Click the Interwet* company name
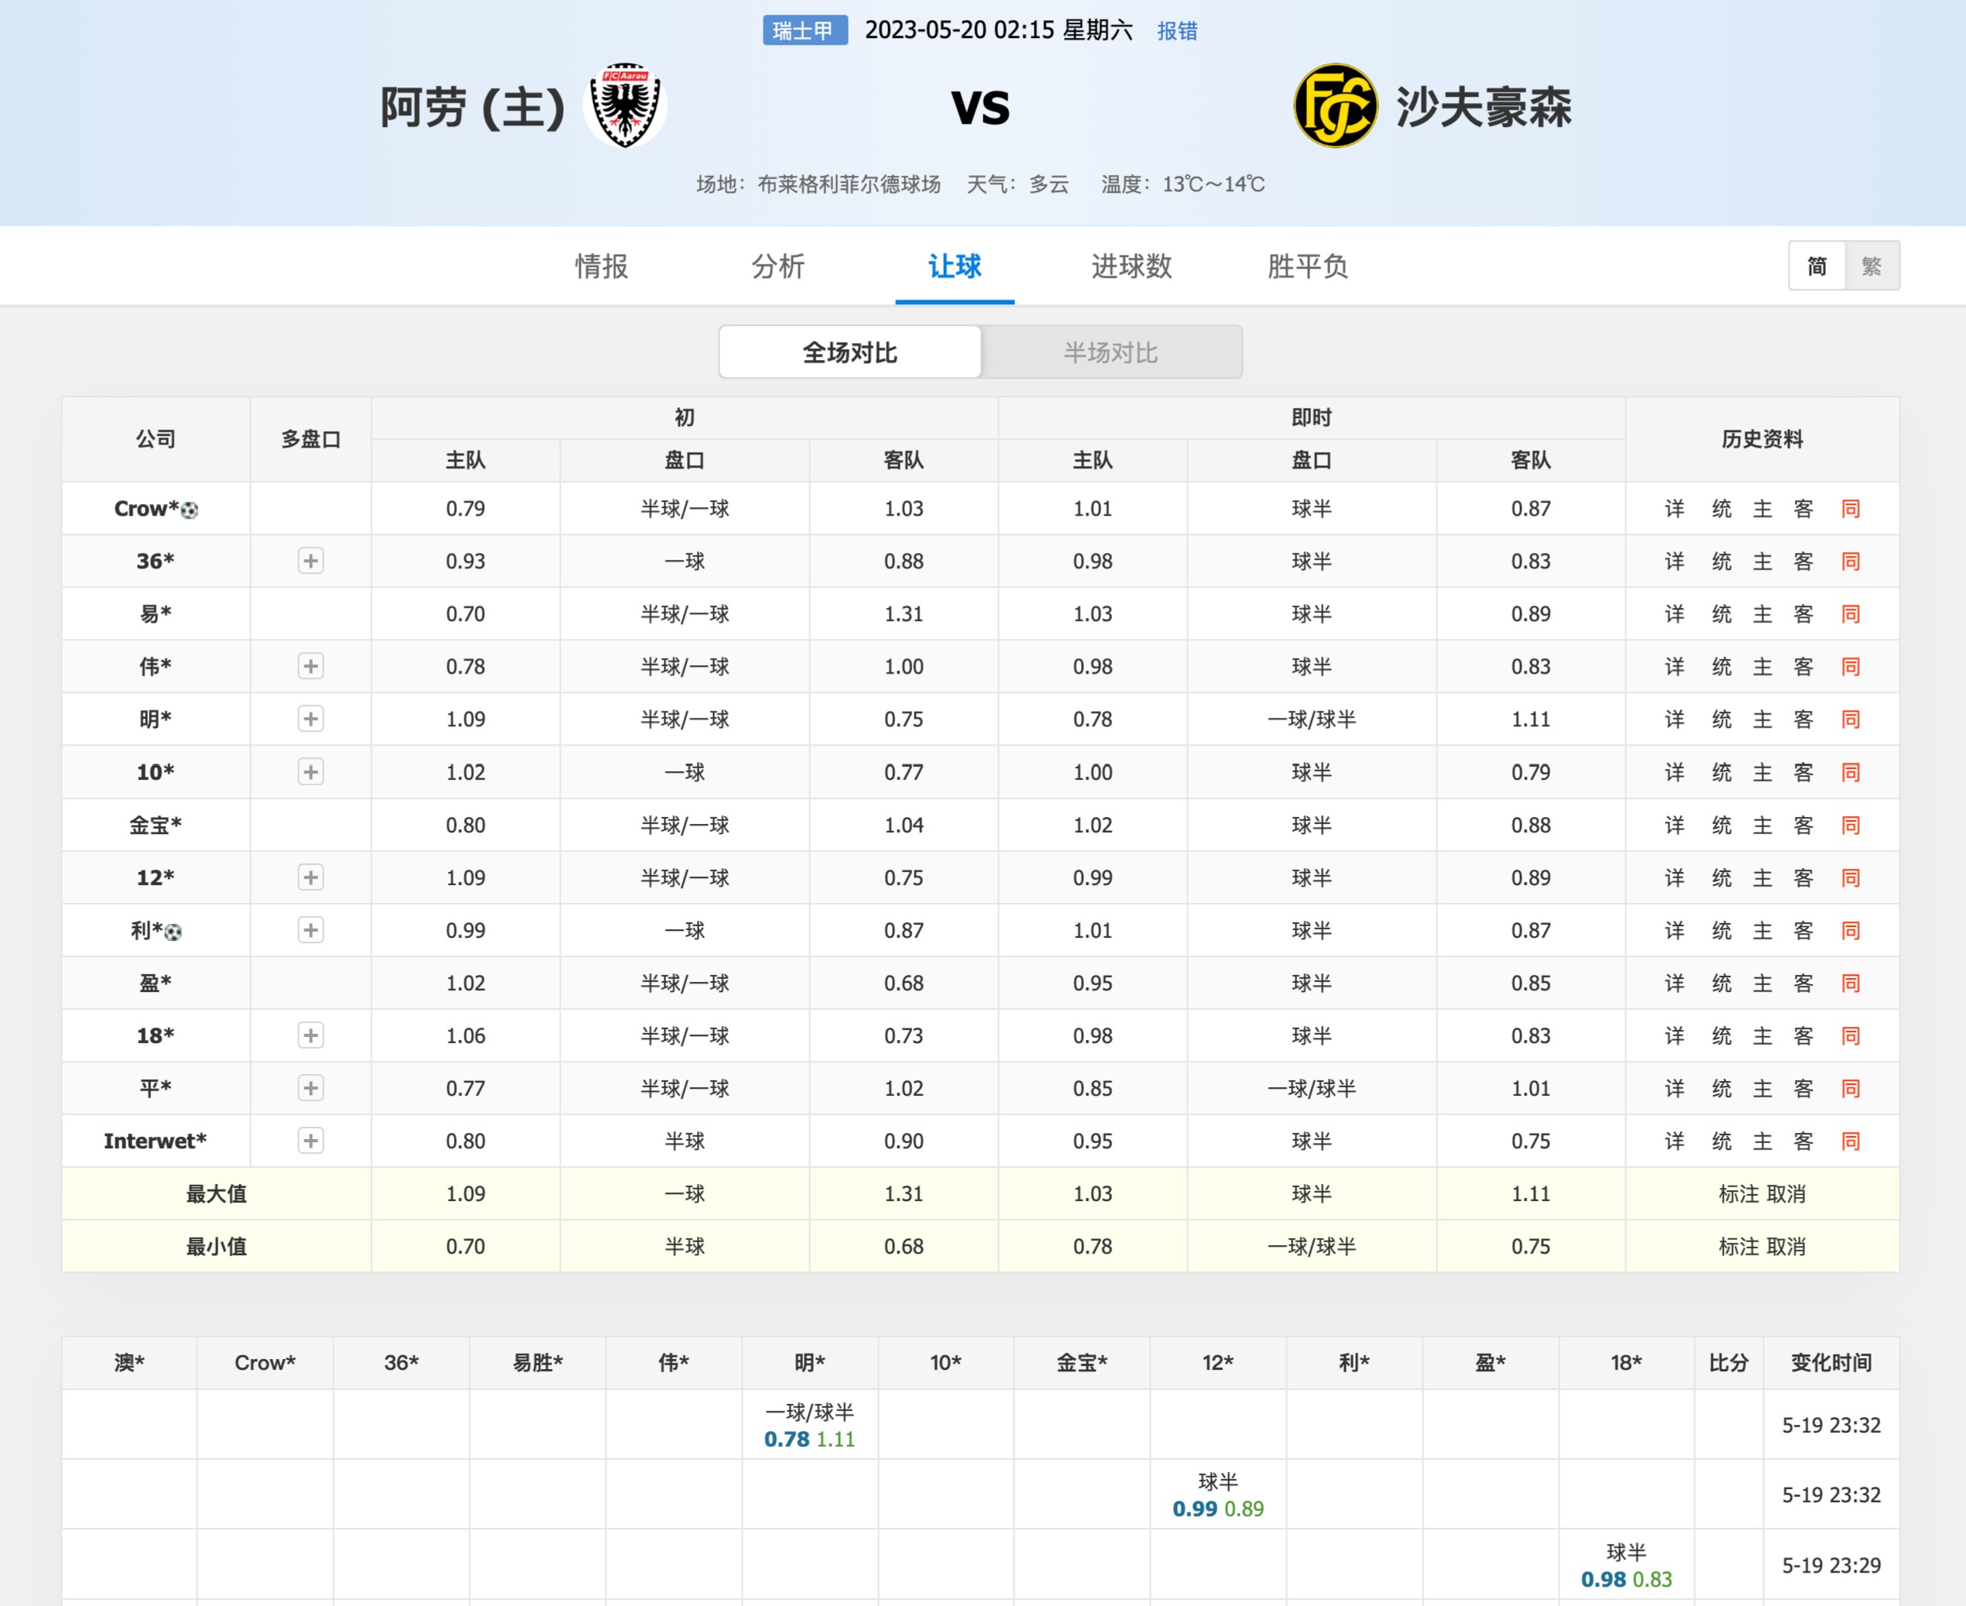The height and width of the screenshot is (1606, 1966). [156, 1141]
